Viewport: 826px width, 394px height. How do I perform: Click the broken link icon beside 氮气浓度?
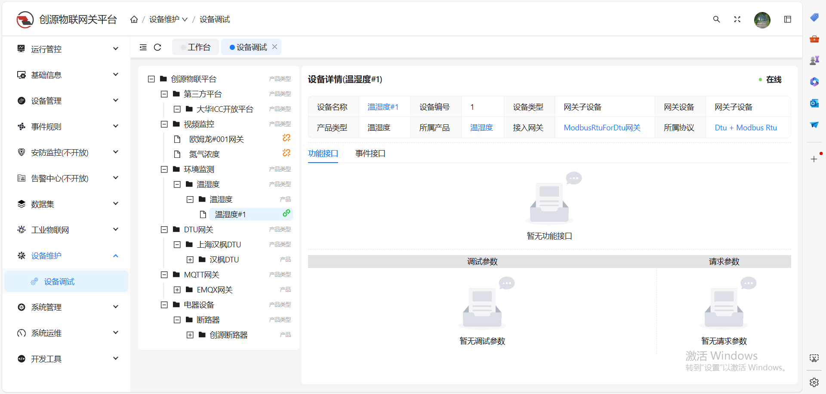(x=286, y=153)
